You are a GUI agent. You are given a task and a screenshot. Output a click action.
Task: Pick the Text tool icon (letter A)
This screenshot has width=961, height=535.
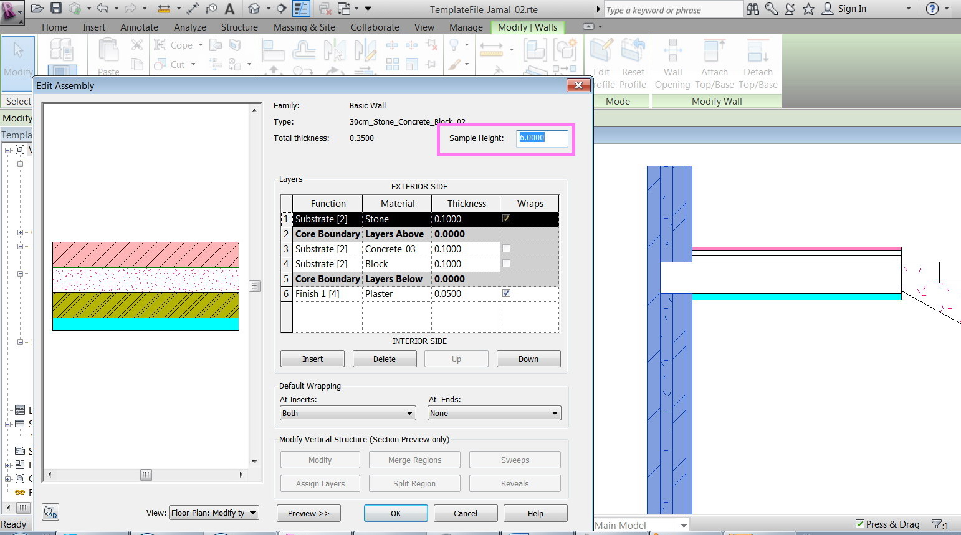pos(229,9)
